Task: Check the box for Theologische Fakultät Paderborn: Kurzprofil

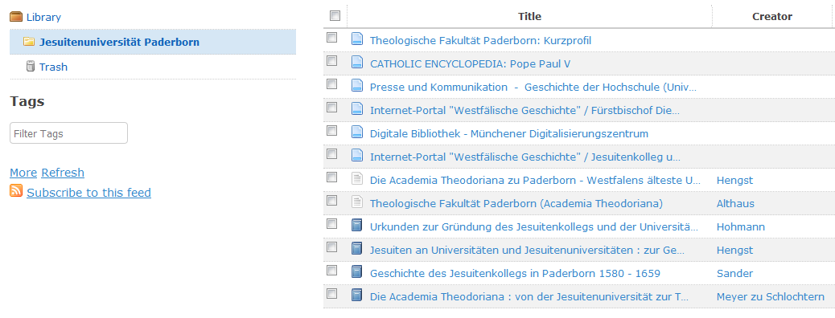Action: pyautogui.click(x=331, y=38)
